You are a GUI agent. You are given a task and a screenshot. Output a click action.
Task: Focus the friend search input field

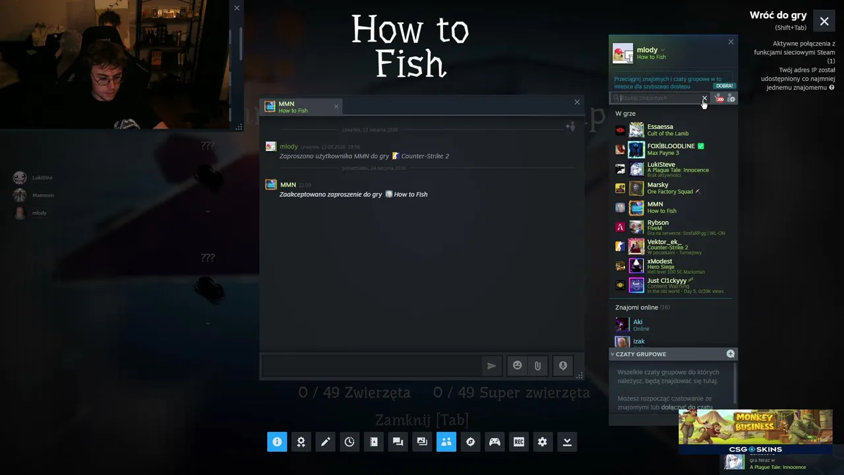(x=659, y=98)
